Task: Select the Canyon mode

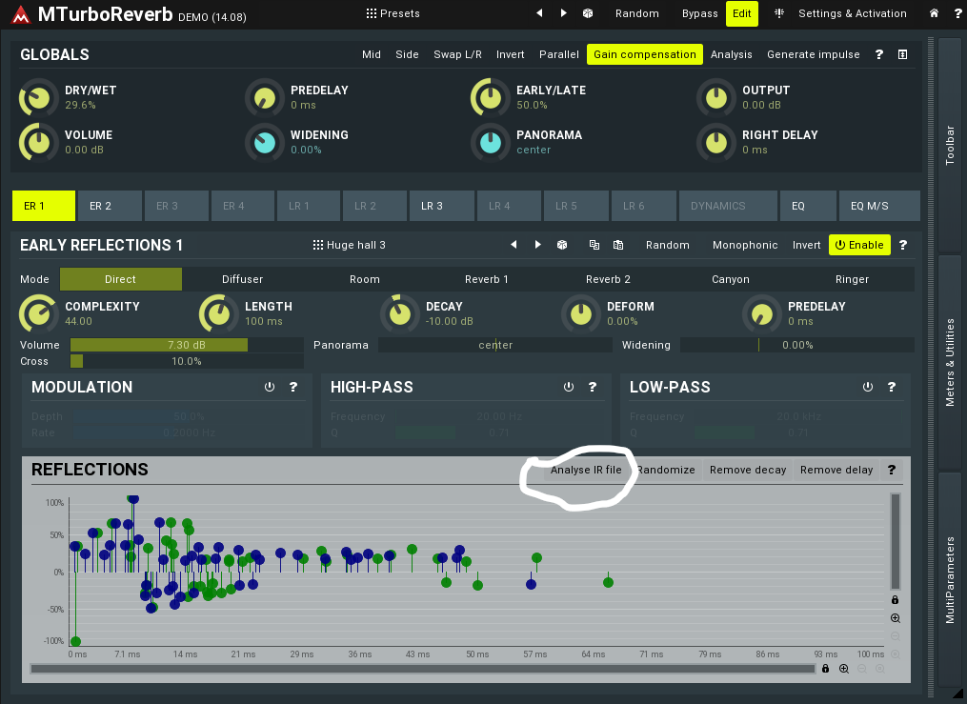Action: (730, 279)
